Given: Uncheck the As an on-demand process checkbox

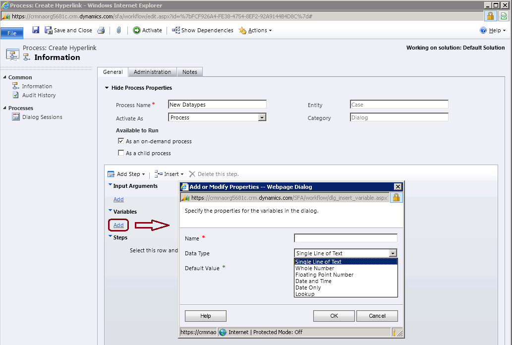Looking at the screenshot, I should (121, 141).
